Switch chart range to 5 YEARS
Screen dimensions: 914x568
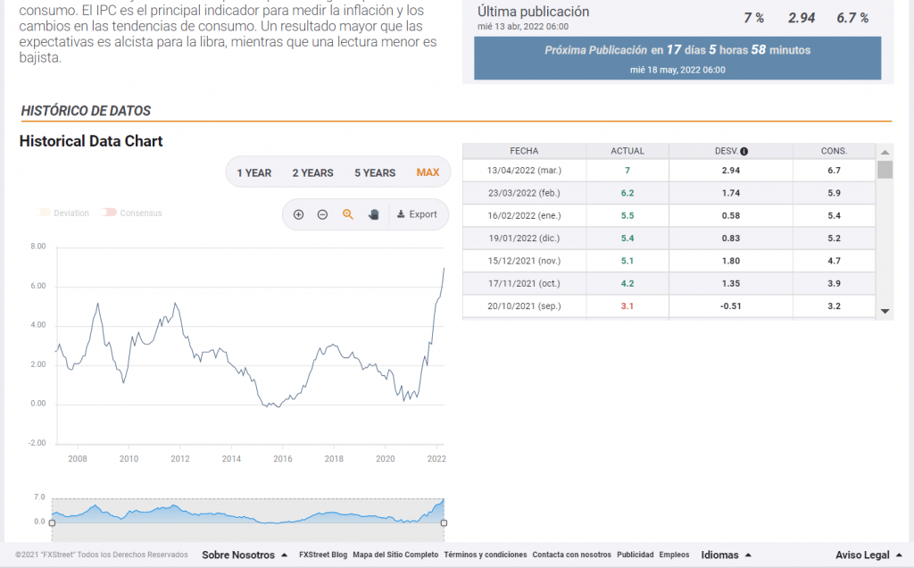pos(374,172)
